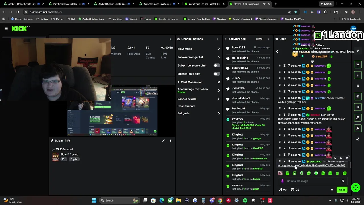Open Activity Feed three-dot menu
Screen dimensions: 364x205
(x=268, y=39)
